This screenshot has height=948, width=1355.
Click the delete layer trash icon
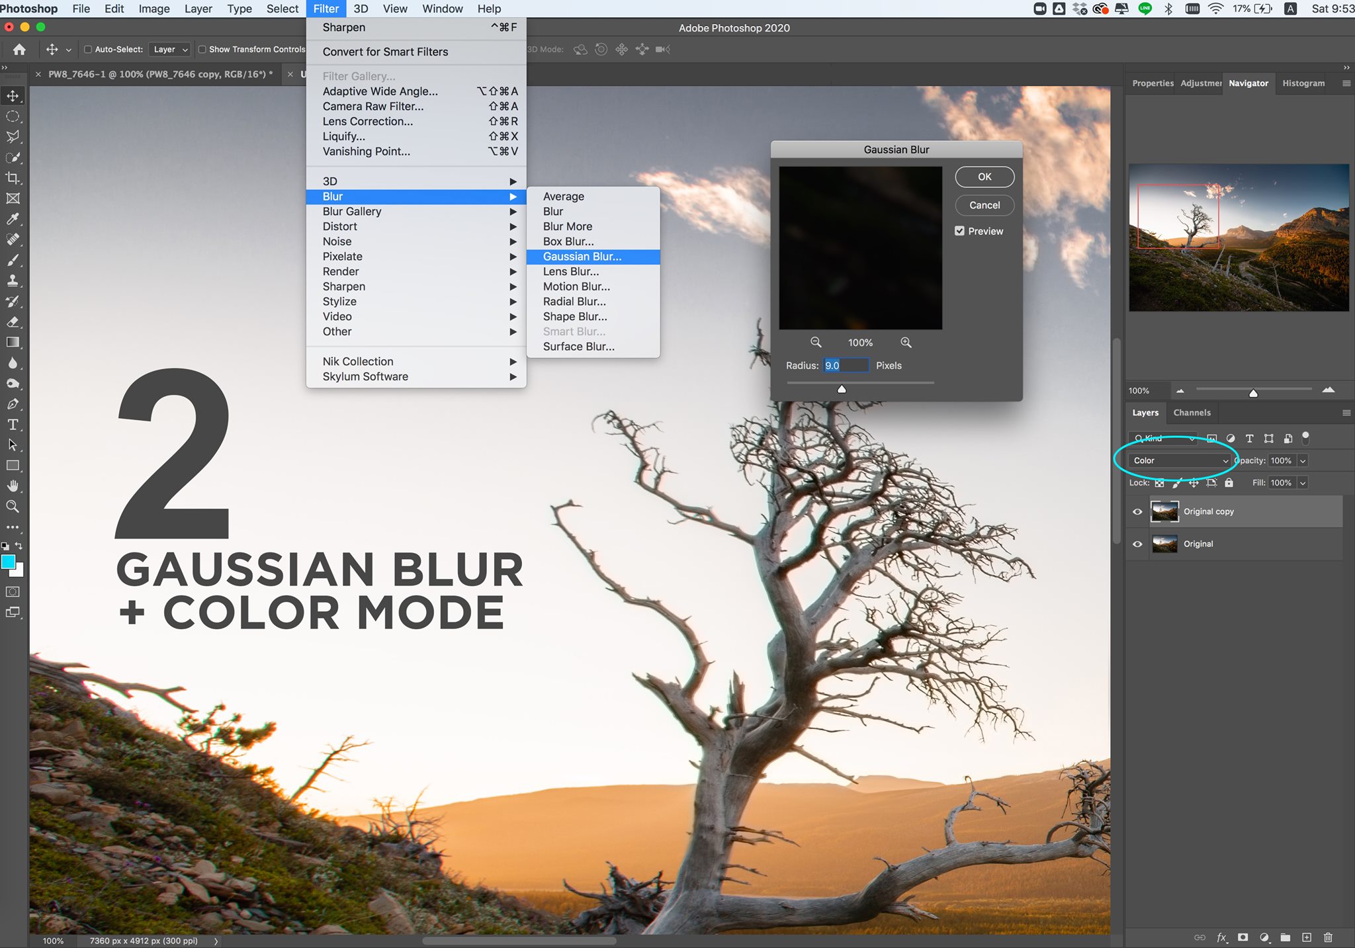coord(1328,937)
